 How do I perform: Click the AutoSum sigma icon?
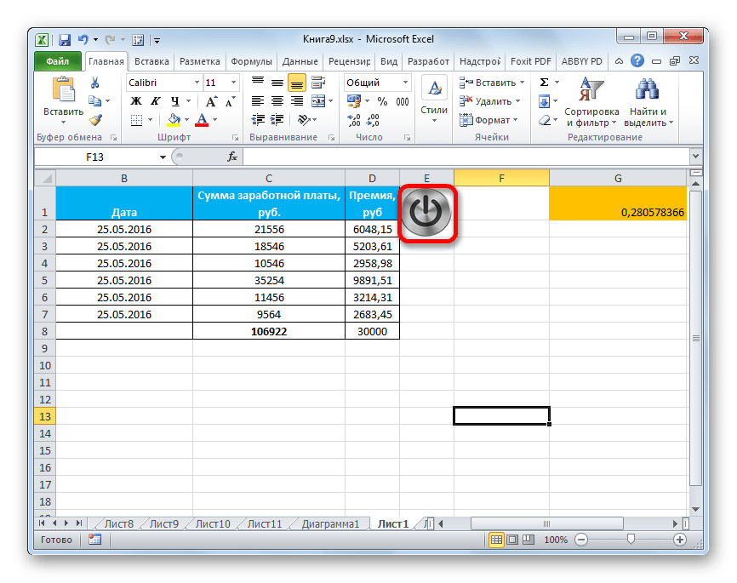point(543,83)
